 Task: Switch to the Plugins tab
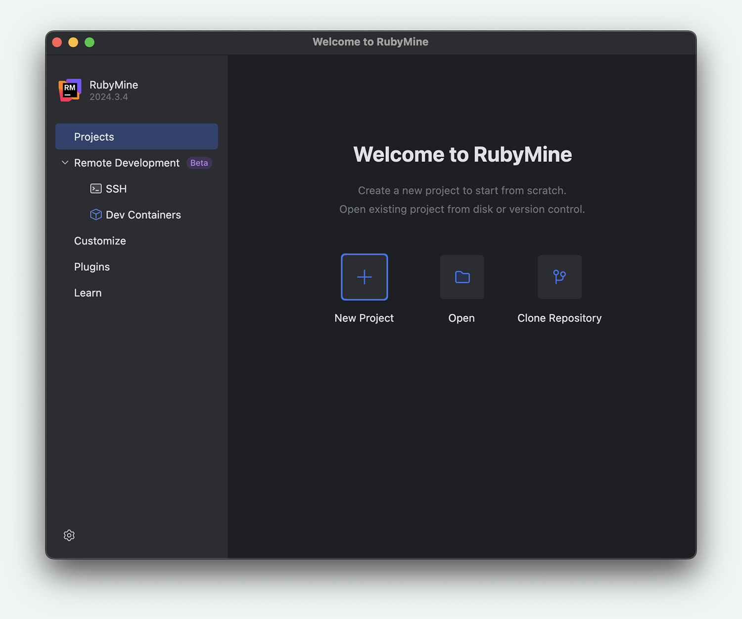92,267
